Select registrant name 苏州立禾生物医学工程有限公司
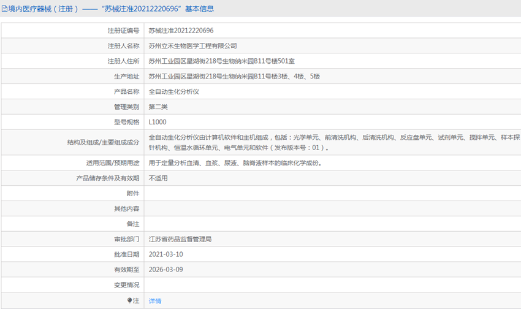 point(192,46)
